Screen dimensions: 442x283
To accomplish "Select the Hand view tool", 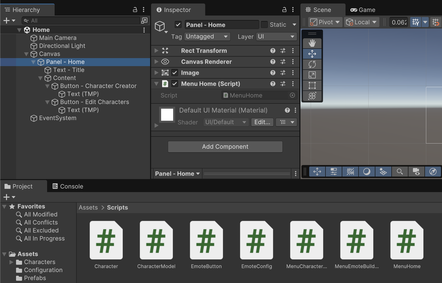I will tap(312, 43).
